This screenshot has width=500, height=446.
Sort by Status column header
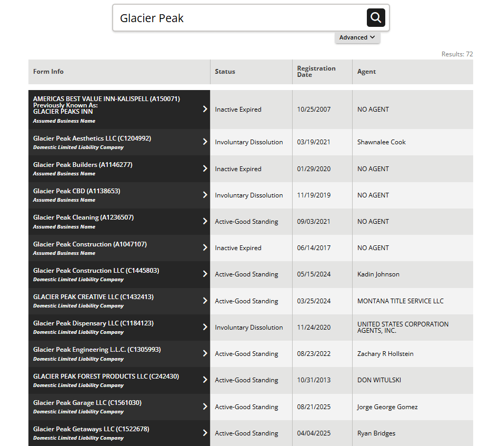[x=225, y=72]
